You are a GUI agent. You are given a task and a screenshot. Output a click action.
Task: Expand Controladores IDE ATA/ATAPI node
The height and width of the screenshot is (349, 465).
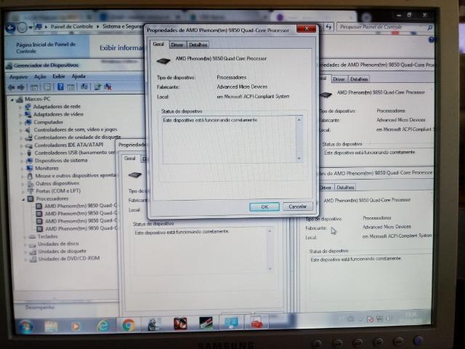[x=21, y=145]
